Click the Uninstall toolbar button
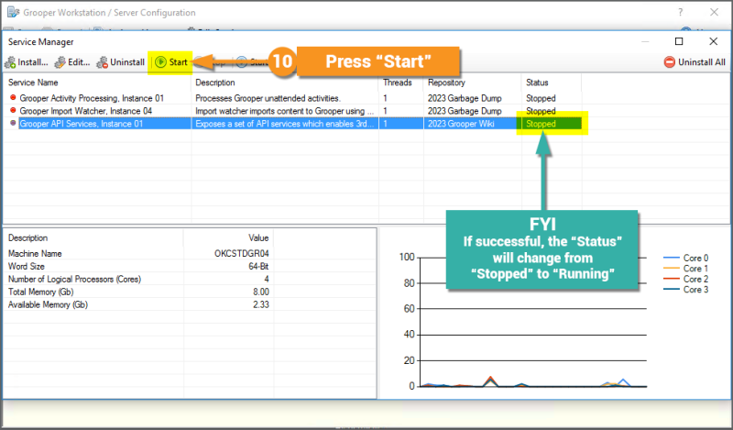 pos(121,62)
